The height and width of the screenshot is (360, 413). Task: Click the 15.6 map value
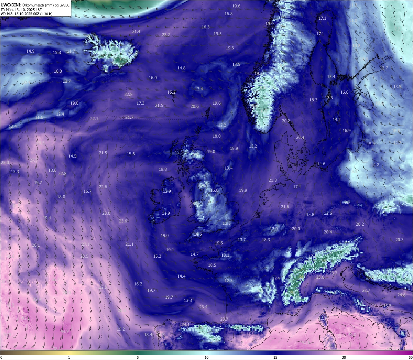(131, 154)
